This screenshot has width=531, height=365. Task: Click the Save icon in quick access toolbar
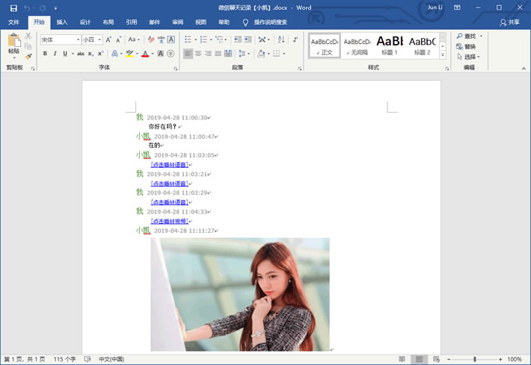coord(13,7)
